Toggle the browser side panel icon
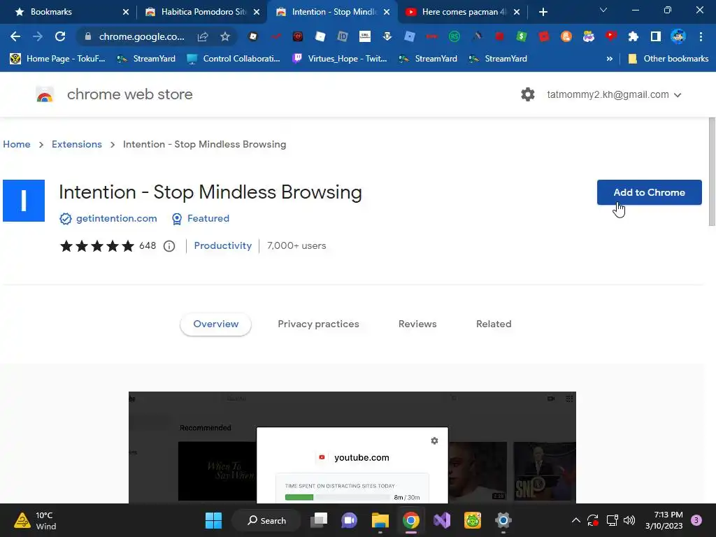The width and height of the screenshot is (716, 537). click(656, 36)
